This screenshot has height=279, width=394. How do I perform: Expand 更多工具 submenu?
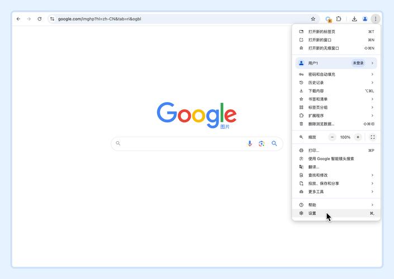click(x=336, y=192)
